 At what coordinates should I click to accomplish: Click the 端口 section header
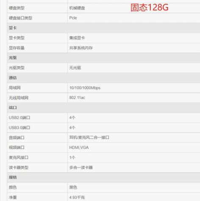[104, 108]
